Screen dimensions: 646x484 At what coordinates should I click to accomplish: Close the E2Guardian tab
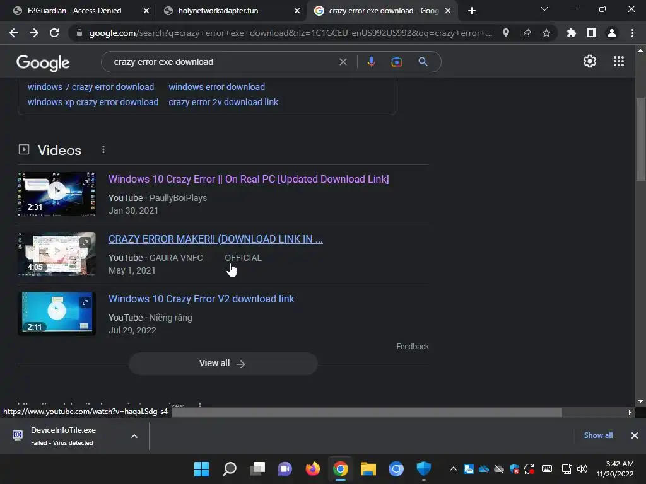click(146, 11)
